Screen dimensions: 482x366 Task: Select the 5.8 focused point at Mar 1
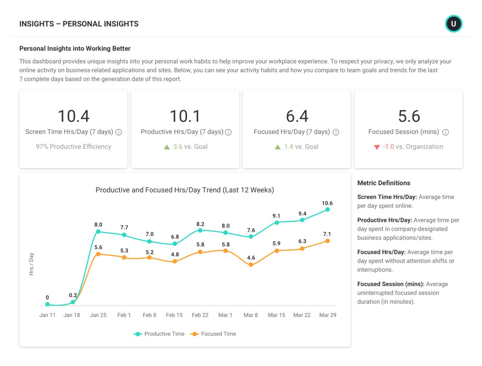(x=225, y=251)
